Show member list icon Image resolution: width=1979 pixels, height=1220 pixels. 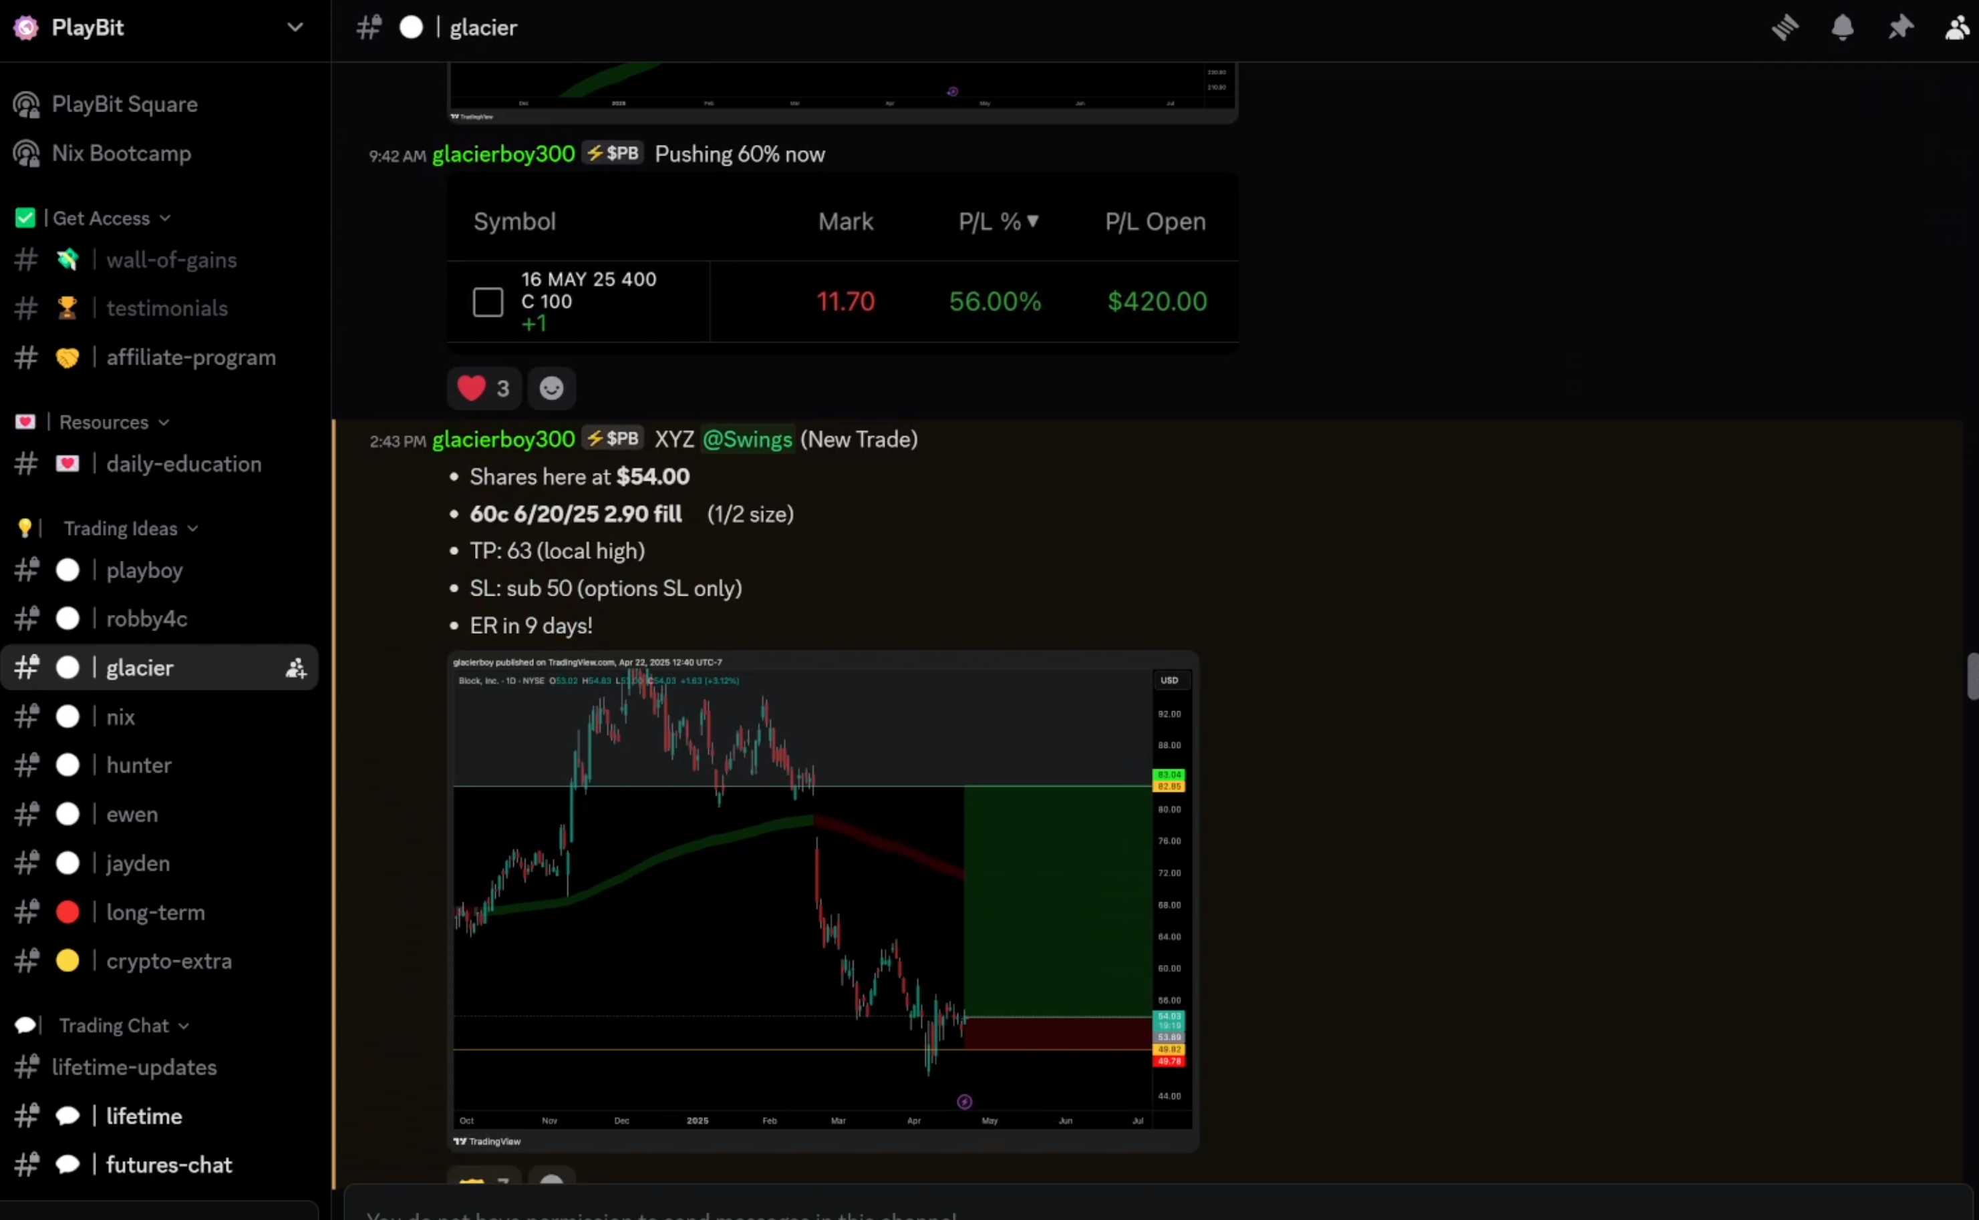point(1957,27)
